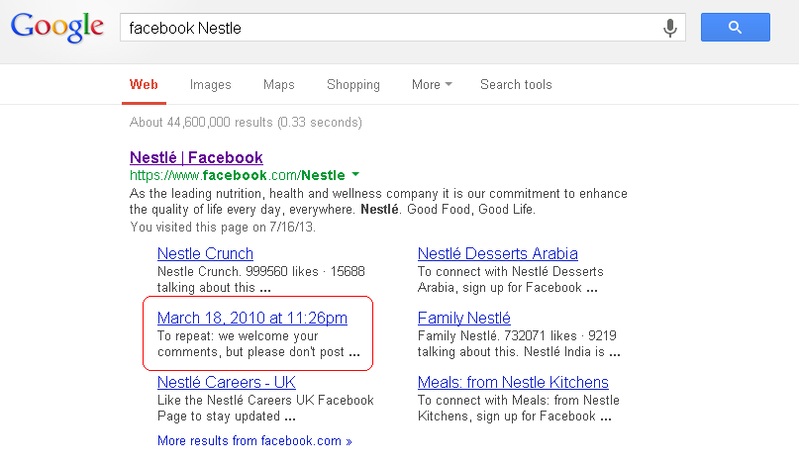The height and width of the screenshot is (463, 799).
Task: Click More results from facebook.com
Action: pyautogui.click(x=254, y=440)
